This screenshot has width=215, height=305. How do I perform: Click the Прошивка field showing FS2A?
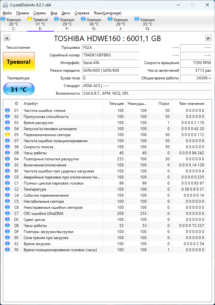point(110,47)
